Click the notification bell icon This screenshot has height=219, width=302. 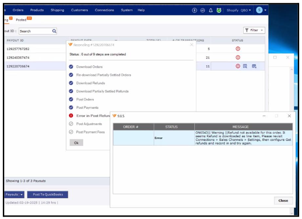tap(211, 10)
